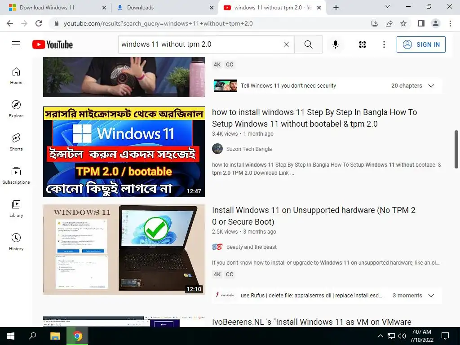Go to YouTube home via the logo
This screenshot has width=460, height=345.
coord(53,44)
